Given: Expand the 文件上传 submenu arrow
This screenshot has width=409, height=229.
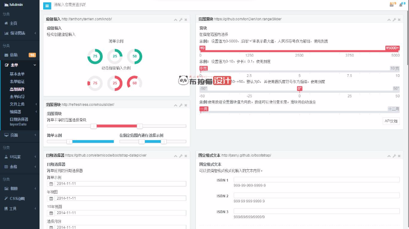Looking at the screenshot, I should click(36, 104).
